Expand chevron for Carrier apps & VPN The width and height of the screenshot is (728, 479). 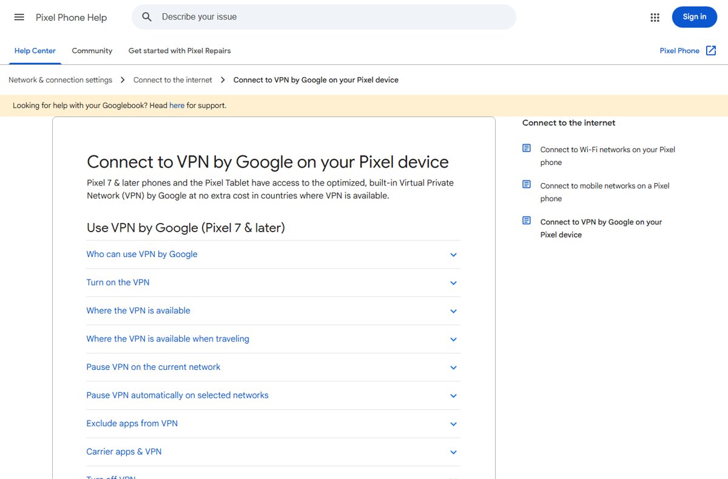pyautogui.click(x=453, y=452)
